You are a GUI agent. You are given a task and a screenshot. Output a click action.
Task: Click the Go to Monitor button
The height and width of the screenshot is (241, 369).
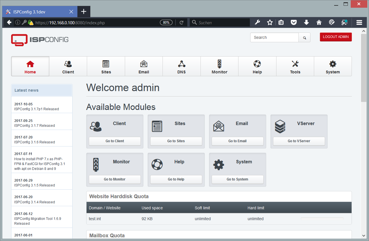pyautogui.click(x=115, y=179)
